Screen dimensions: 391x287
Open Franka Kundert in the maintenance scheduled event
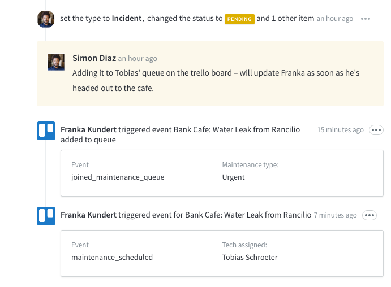click(x=88, y=215)
